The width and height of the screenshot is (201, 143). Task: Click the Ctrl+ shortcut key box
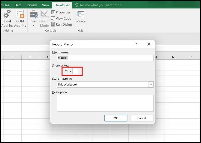(x=75, y=71)
